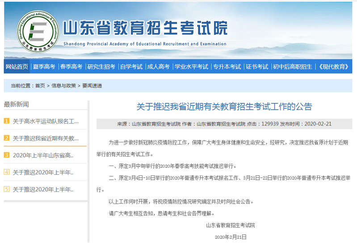This screenshot has width=357, height=245.
Task: Click the paragraph starting 为进一步做好新冠肺炎疫情防控工作
Action: click(223, 148)
